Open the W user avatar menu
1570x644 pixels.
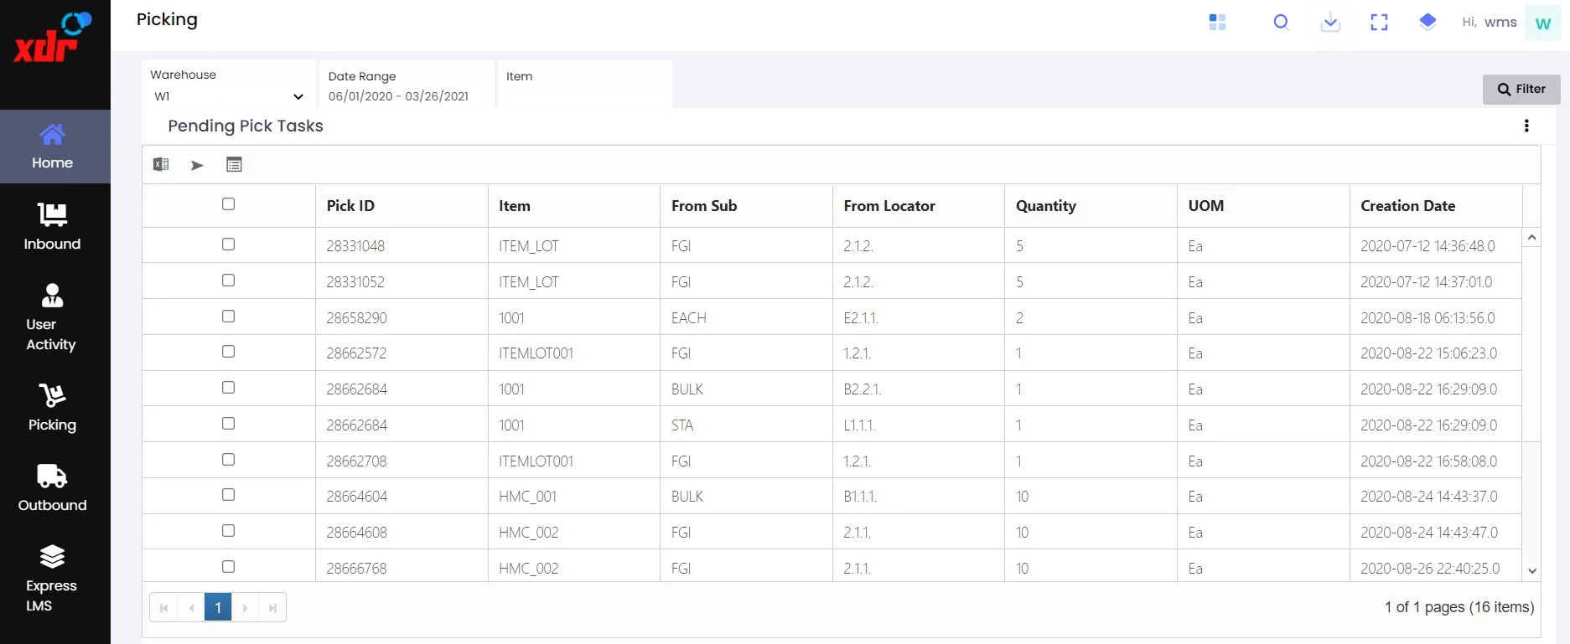[x=1542, y=23]
